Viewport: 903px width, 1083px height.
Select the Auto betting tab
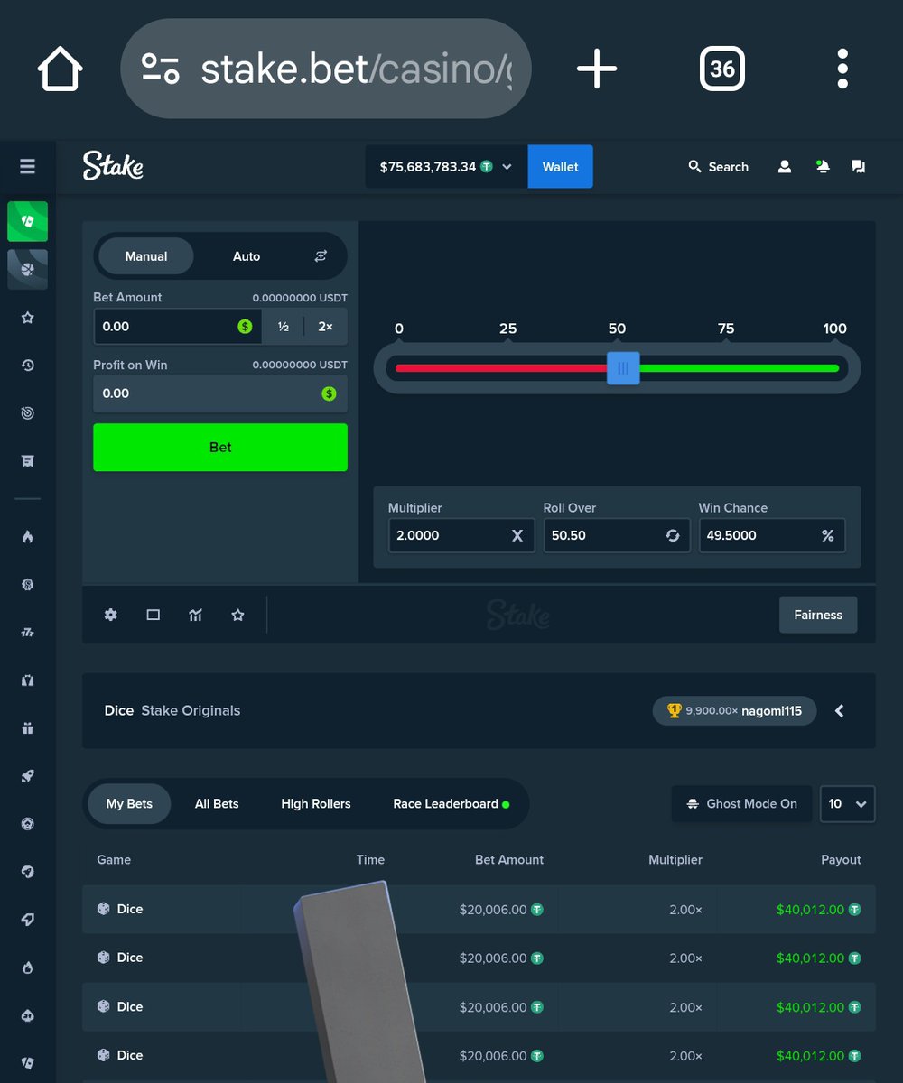[x=247, y=256]
